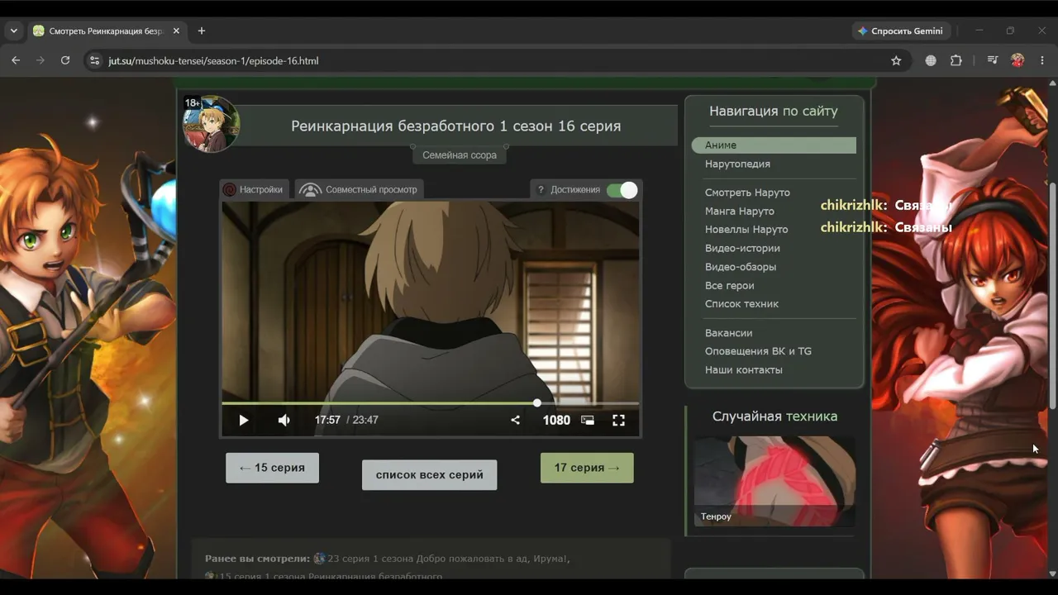
Task: Open a new browser tab
Action: click(x=201, y=31)
